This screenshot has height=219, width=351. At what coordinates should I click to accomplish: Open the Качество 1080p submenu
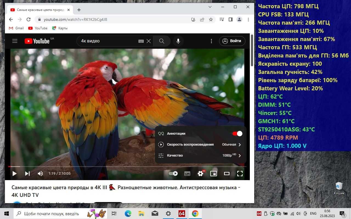point(200,155)
